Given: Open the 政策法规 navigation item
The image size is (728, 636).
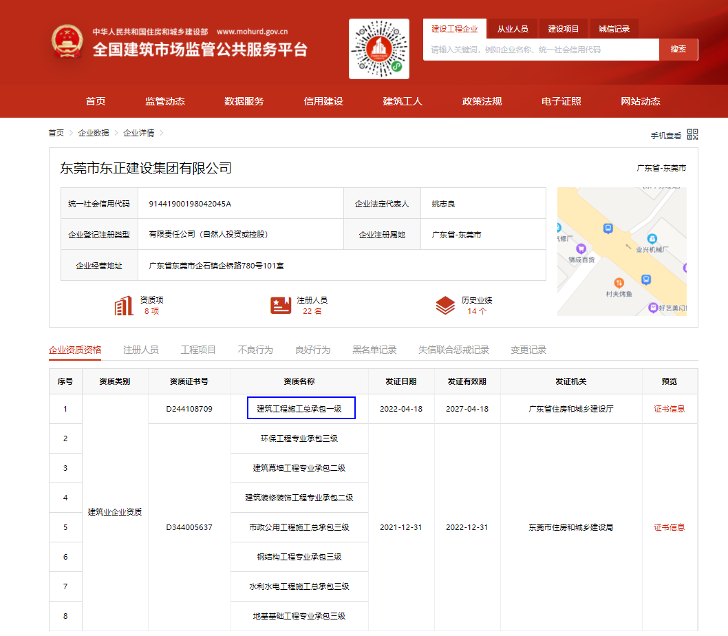Looking at the screenshot, I should (482, 101).
